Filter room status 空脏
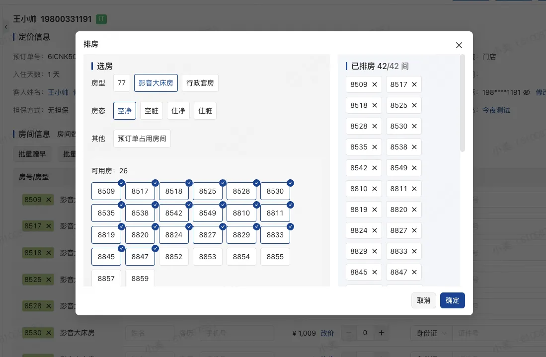Screen dimensions: 546x357 (152, 111)
